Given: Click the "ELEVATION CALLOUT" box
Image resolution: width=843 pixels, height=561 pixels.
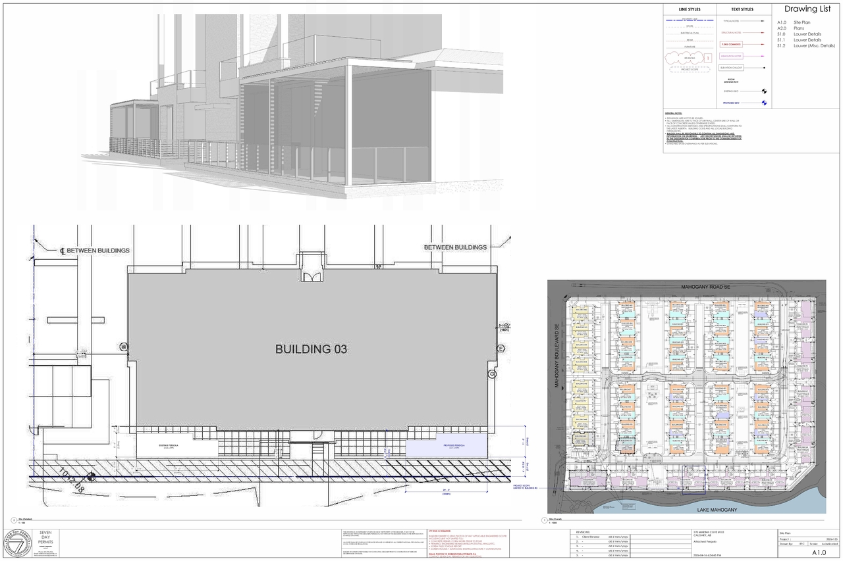Looking at the screenshot, I should (x=732, y=67).
